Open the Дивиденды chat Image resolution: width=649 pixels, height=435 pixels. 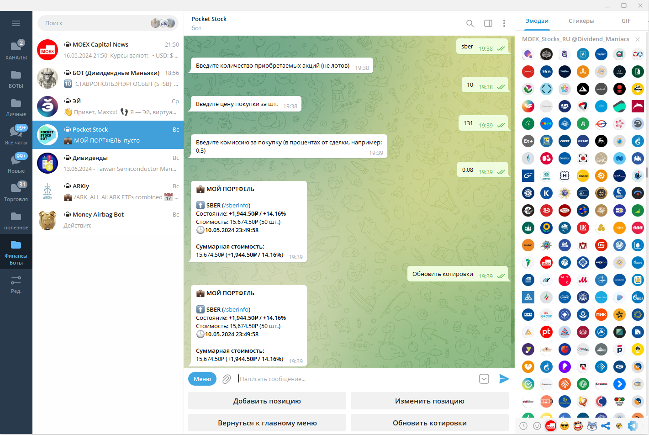(108, 163)
